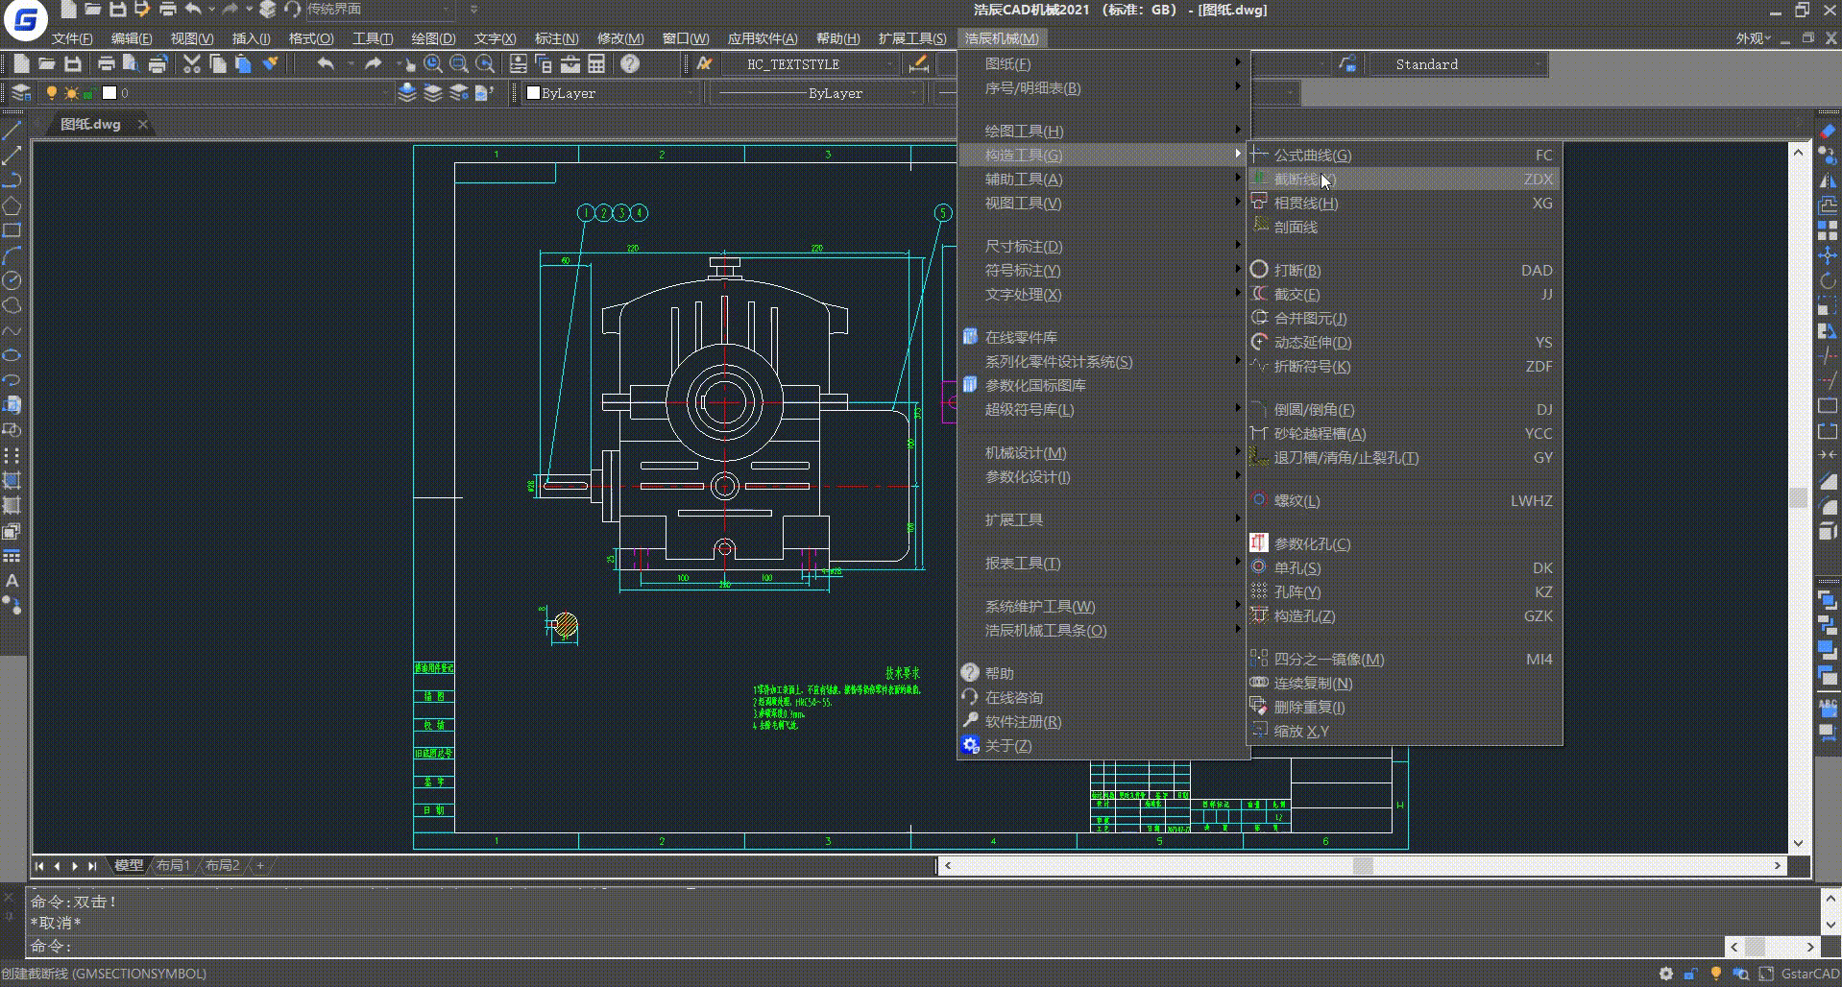This screenshot has height=987, width=1842.
Task: Toggle the layer freeze sun icon
Action: [x=71, y=93]
